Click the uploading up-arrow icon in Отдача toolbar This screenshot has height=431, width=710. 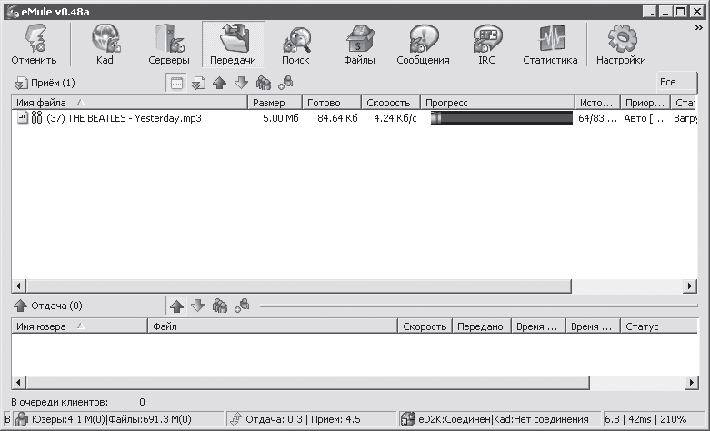click(176, 306)
